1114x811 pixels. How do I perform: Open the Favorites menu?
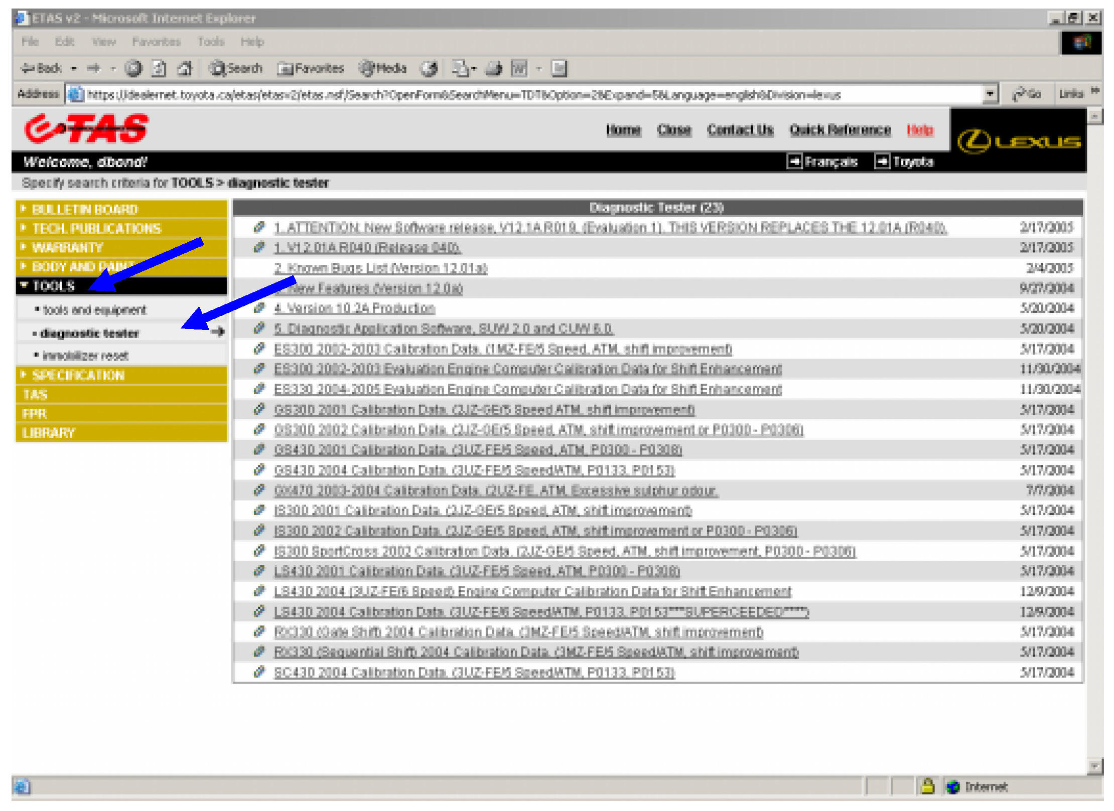156,42
